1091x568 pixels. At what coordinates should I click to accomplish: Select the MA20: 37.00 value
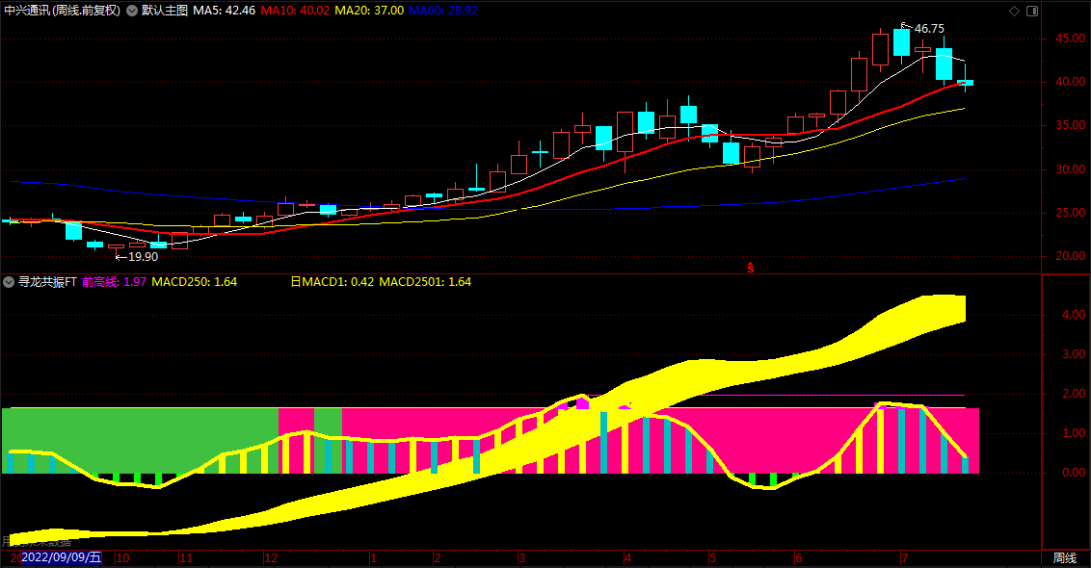(x=369, y=11)
